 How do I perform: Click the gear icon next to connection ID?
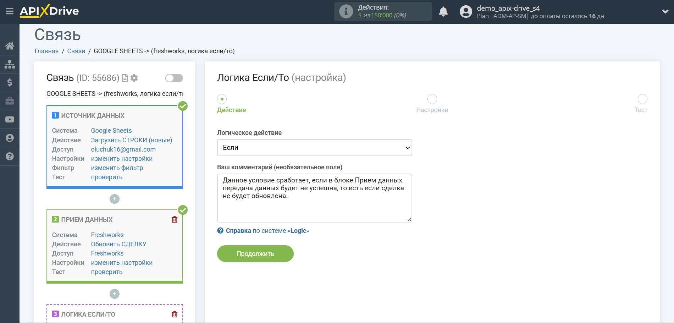(134, 78)
